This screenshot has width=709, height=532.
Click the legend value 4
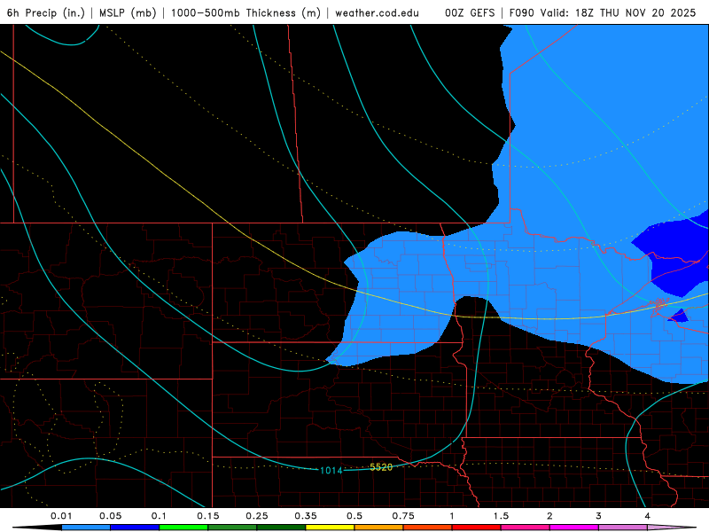click(x=648, y=516)
